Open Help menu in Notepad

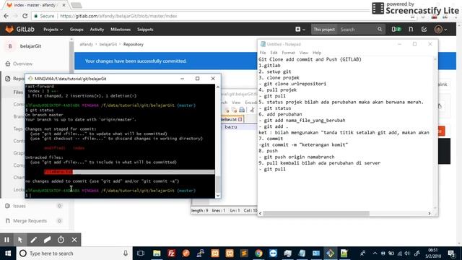[317, 53]
